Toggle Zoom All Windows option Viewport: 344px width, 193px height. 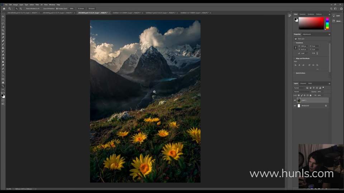click(49, 9)
